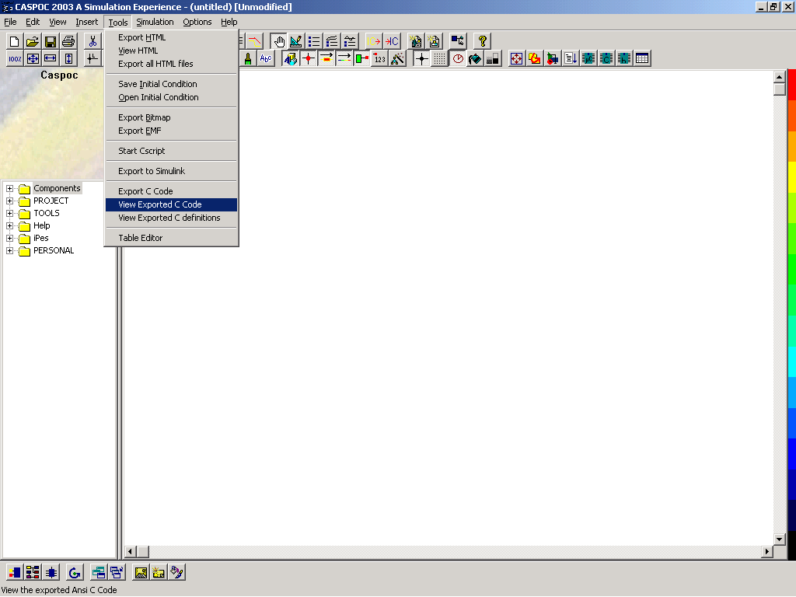796x597 pixels.
Task: Select the paintbrush tool icon
Action: click(248, 59)
